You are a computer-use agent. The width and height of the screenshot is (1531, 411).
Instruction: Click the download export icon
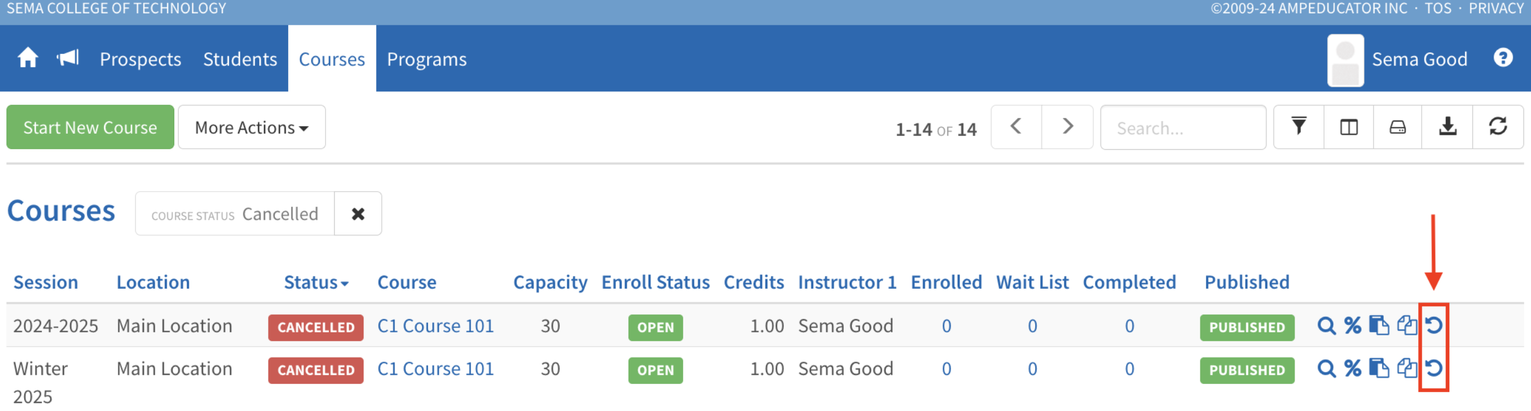(1447, 127)
